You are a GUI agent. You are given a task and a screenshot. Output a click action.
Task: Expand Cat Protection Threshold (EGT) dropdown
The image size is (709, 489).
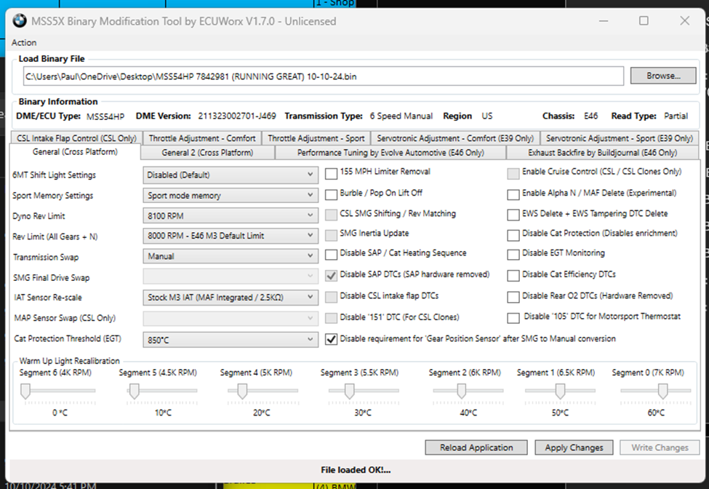pos(231,340)
